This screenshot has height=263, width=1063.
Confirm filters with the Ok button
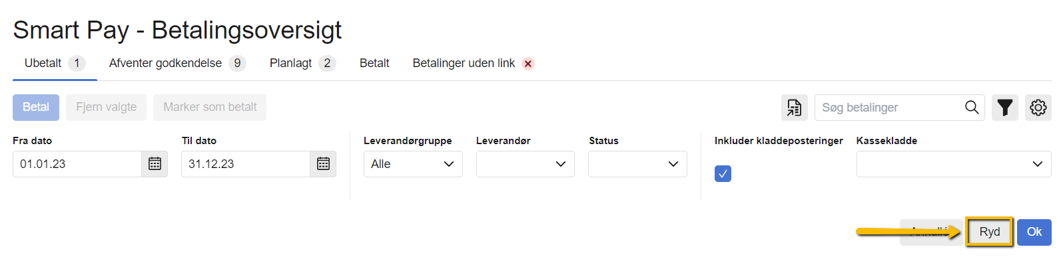coord(1034,232)
